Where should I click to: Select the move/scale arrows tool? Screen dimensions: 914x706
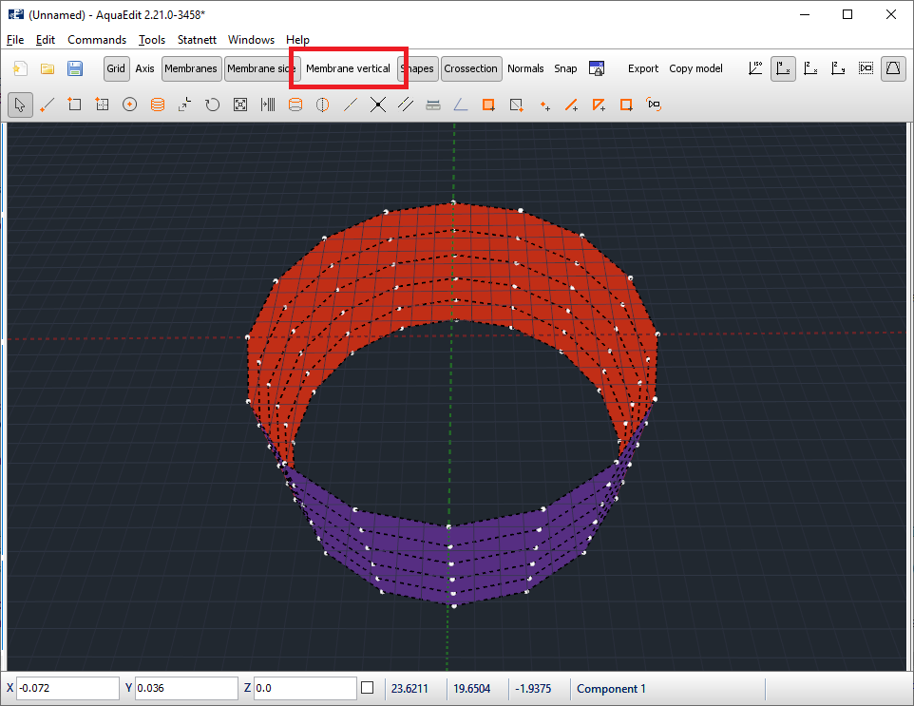184,105
